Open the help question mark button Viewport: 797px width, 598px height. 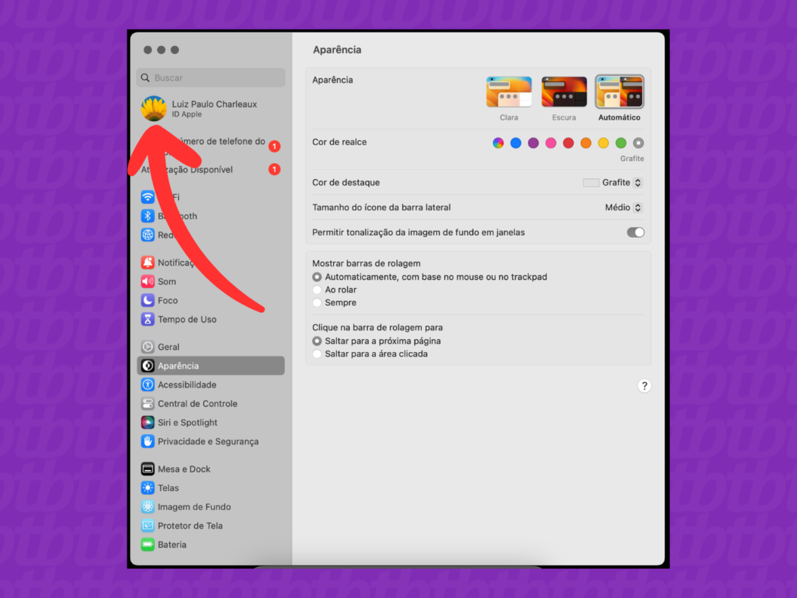tap(644, 386)
